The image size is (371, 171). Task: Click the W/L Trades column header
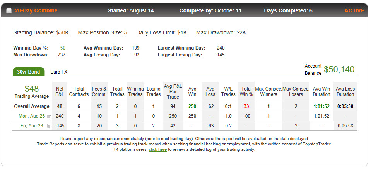pos(228,92)
